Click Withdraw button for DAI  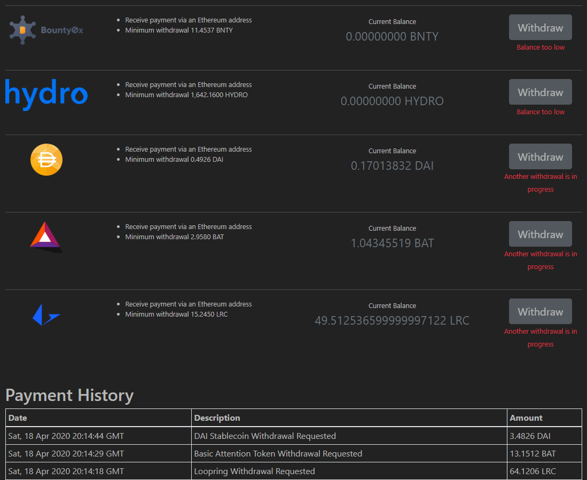(540, 156)
